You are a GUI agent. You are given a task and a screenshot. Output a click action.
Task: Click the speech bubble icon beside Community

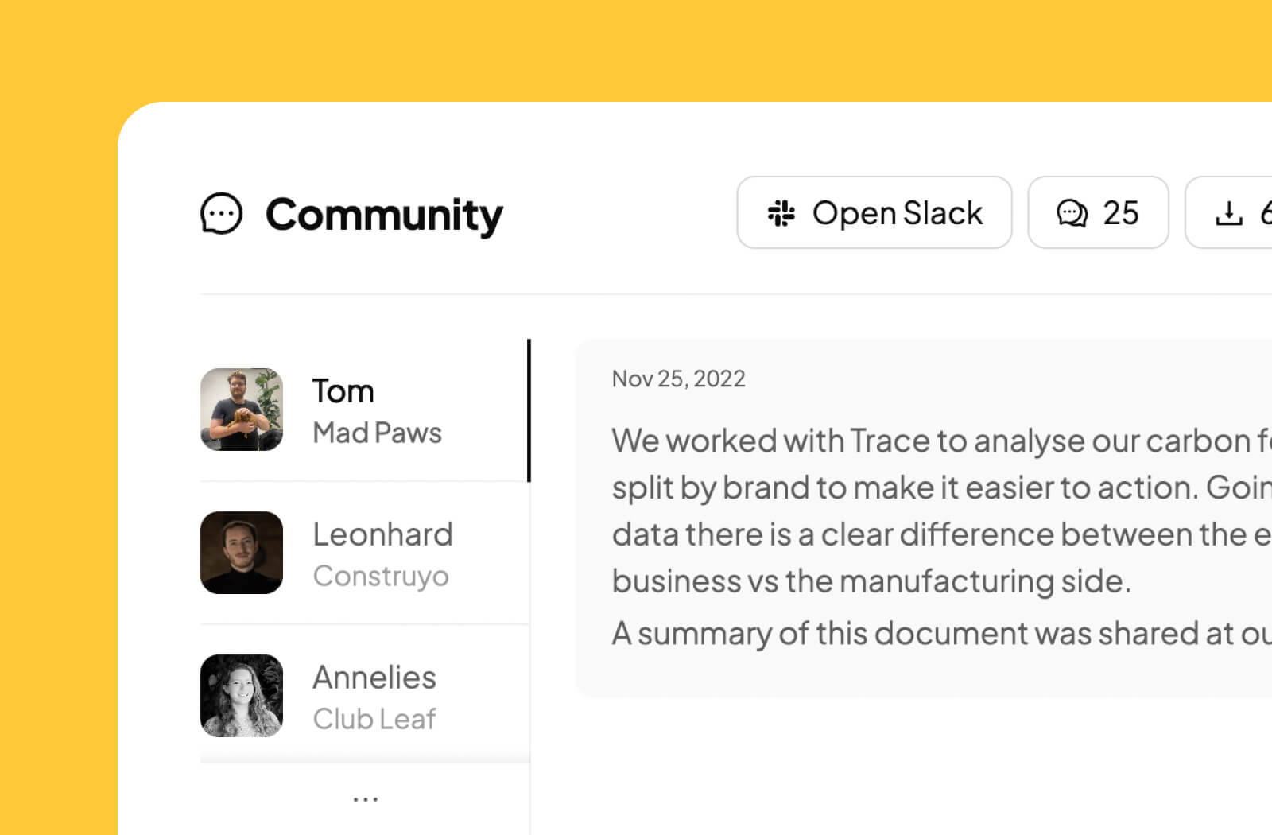tap(220, 213)
